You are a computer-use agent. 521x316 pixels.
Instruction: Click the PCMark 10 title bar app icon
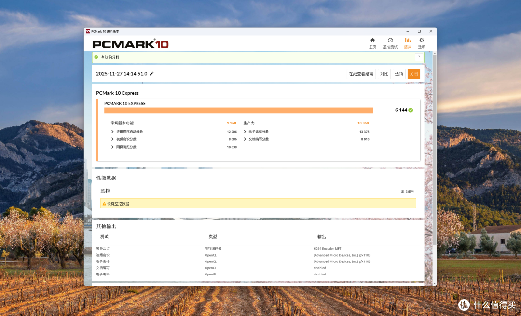pyautogui.click(x=88, y=31)
